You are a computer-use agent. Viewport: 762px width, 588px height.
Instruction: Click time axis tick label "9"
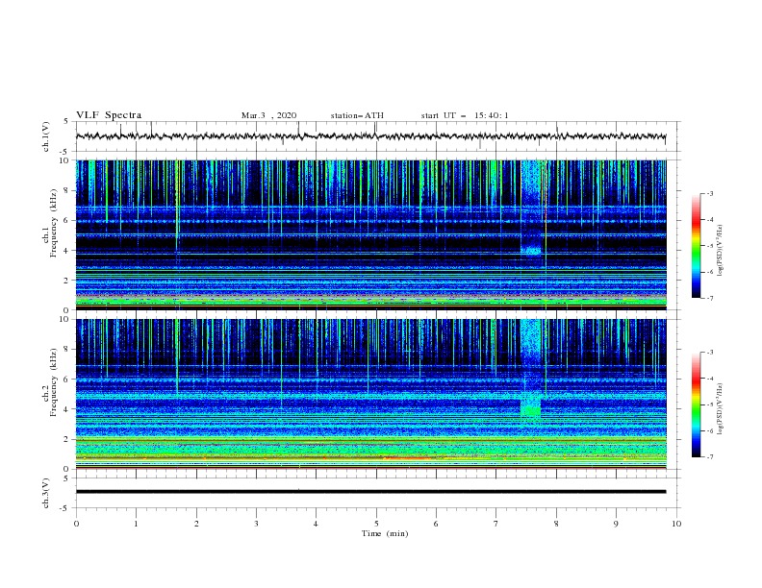(616, 524)
